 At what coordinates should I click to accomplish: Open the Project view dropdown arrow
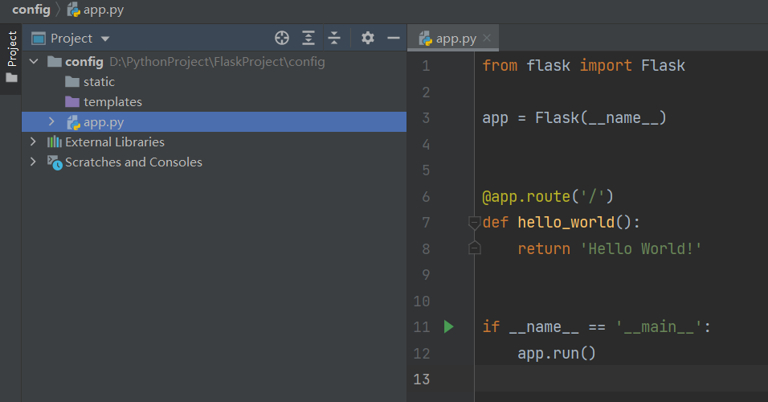pyautogui.click(x=104, y=39)
